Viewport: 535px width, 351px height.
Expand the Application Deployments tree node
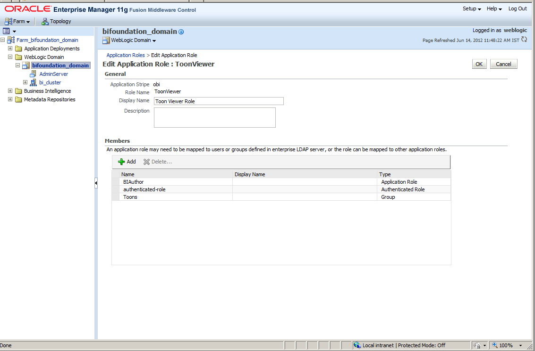coord(10,49)
